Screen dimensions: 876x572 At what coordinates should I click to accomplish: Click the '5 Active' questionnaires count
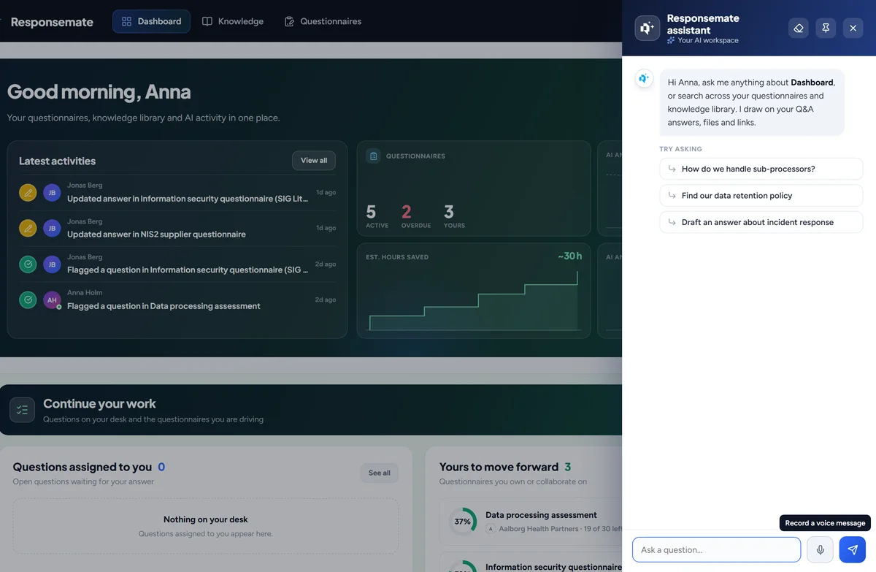377,216
